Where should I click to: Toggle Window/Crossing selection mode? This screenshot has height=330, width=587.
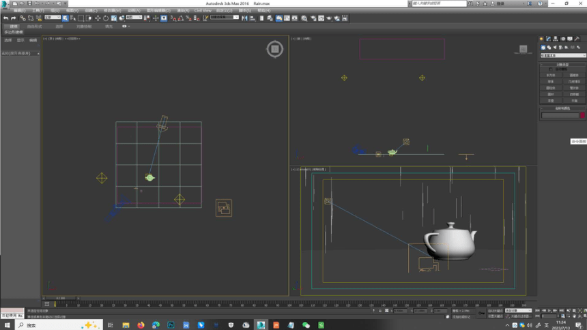(x=90, y=18)
